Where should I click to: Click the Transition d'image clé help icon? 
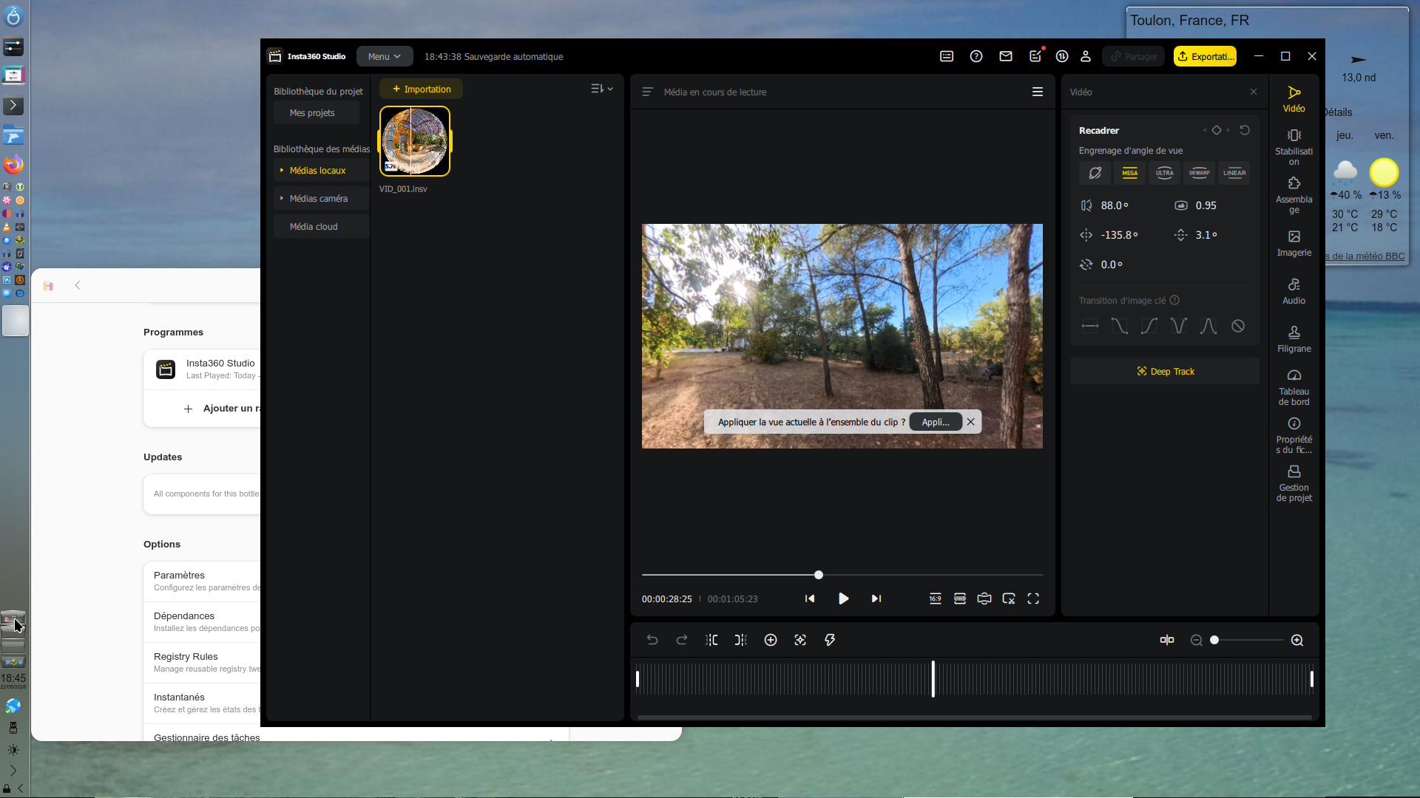(x=1174, y=300)
